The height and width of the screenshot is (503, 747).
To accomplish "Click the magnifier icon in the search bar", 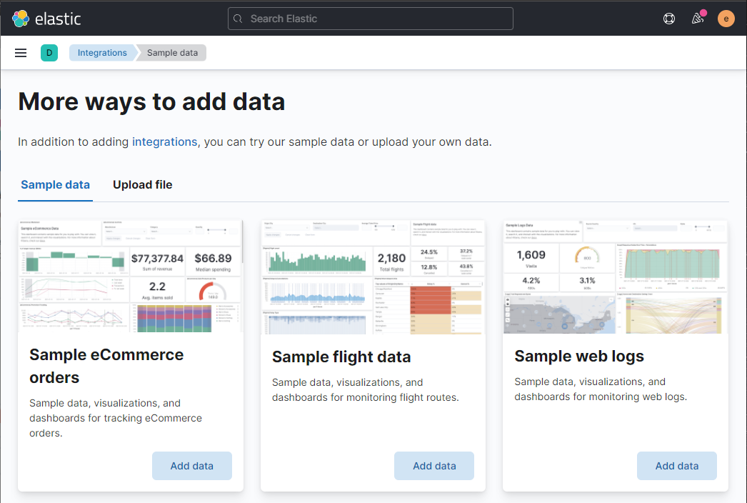I will point(238,19).
